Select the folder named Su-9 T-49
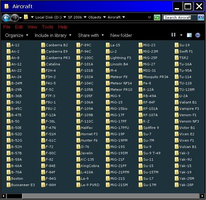 coord(150,153)
